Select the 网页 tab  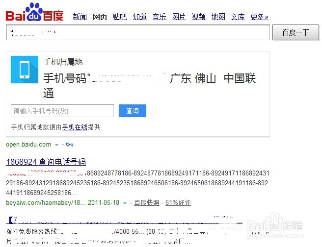point(100,17)
